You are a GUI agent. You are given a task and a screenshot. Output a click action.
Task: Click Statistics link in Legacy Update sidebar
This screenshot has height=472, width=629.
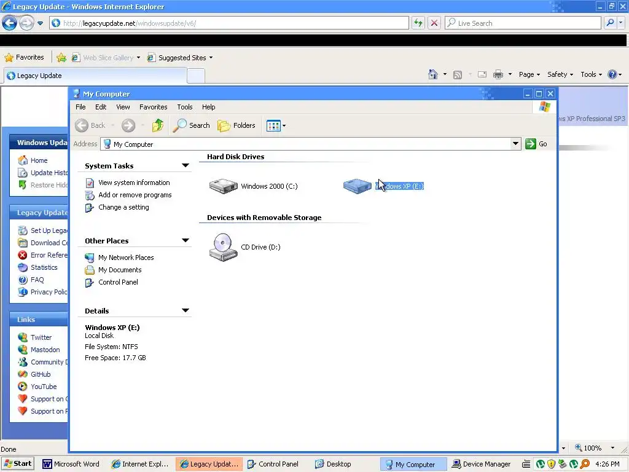click(44, 267)
